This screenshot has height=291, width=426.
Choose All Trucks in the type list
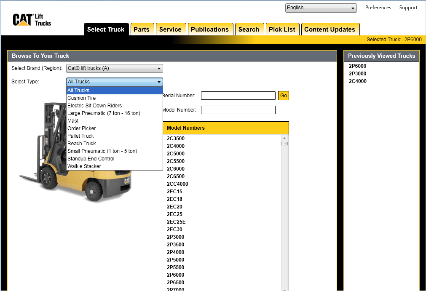click(114, 91)
